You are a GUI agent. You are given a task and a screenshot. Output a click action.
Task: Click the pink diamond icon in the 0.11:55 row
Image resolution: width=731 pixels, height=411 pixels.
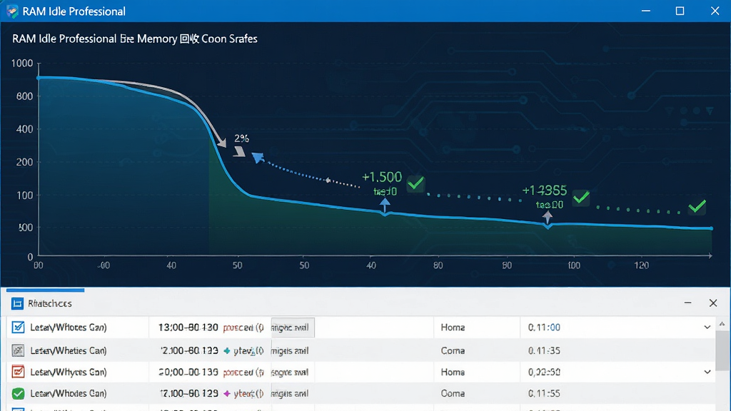coord(227,394)
